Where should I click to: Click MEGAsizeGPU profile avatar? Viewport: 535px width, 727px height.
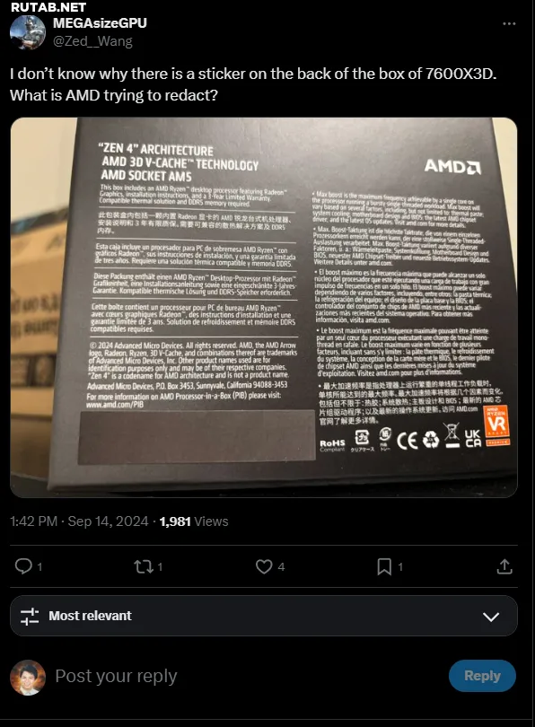coord(27,32)
